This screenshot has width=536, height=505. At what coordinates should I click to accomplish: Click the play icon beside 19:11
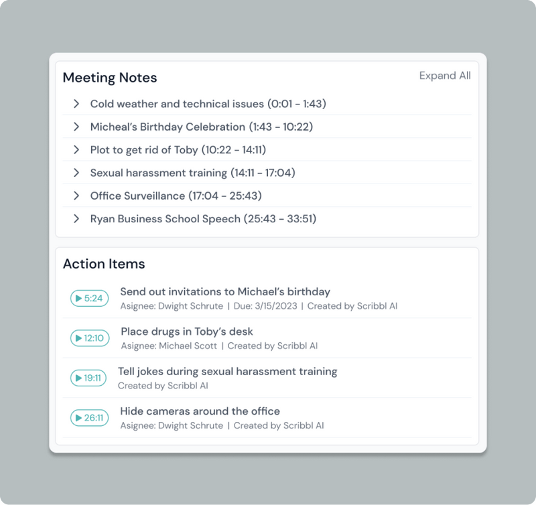78,378
